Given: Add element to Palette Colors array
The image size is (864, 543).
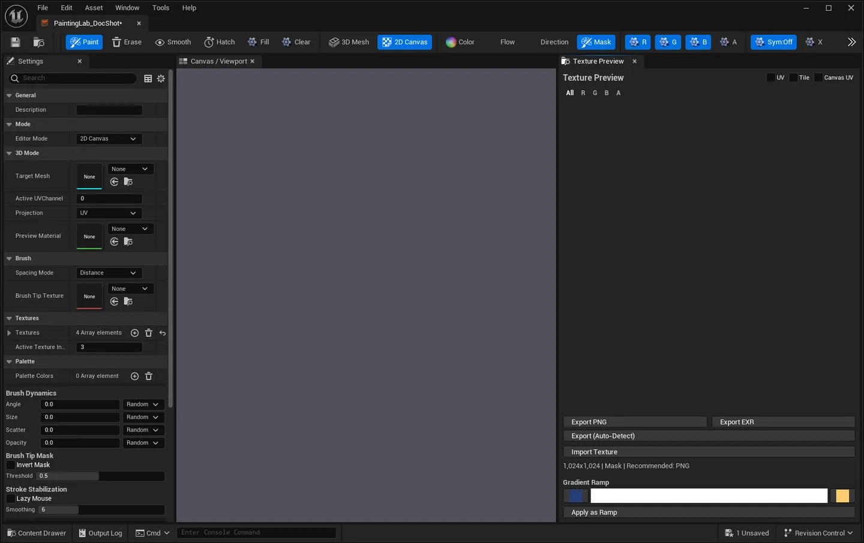Looking at the screenshot, I should tap(135, 376).
